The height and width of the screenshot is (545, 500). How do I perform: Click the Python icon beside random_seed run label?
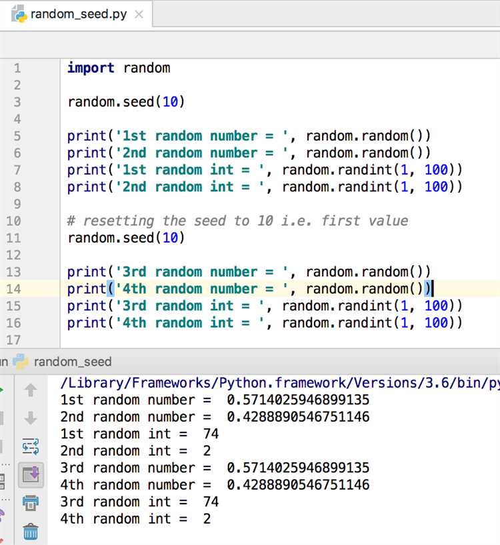pos(21,362)
